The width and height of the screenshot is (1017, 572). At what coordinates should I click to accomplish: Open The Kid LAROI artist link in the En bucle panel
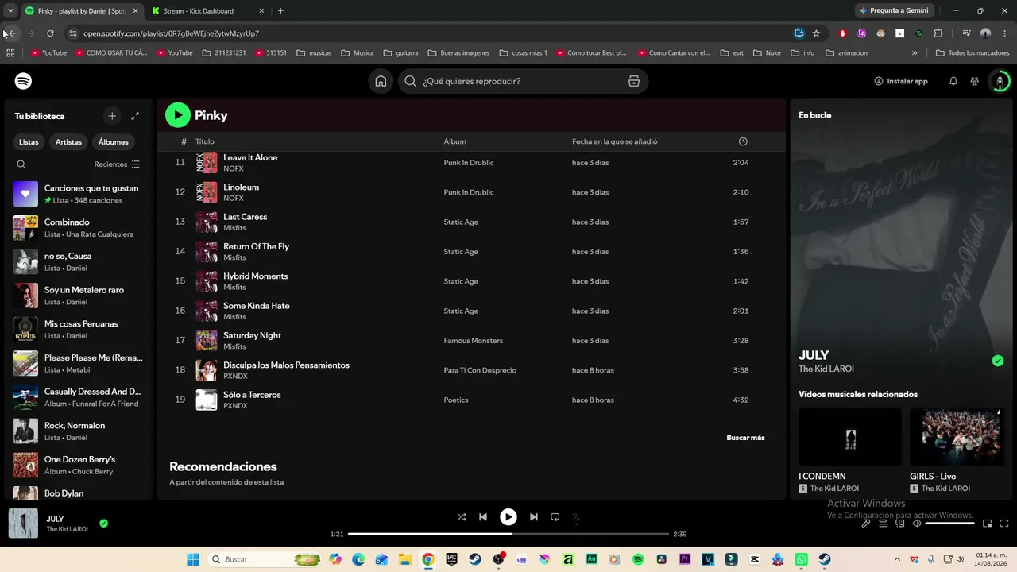pos(826,369)
